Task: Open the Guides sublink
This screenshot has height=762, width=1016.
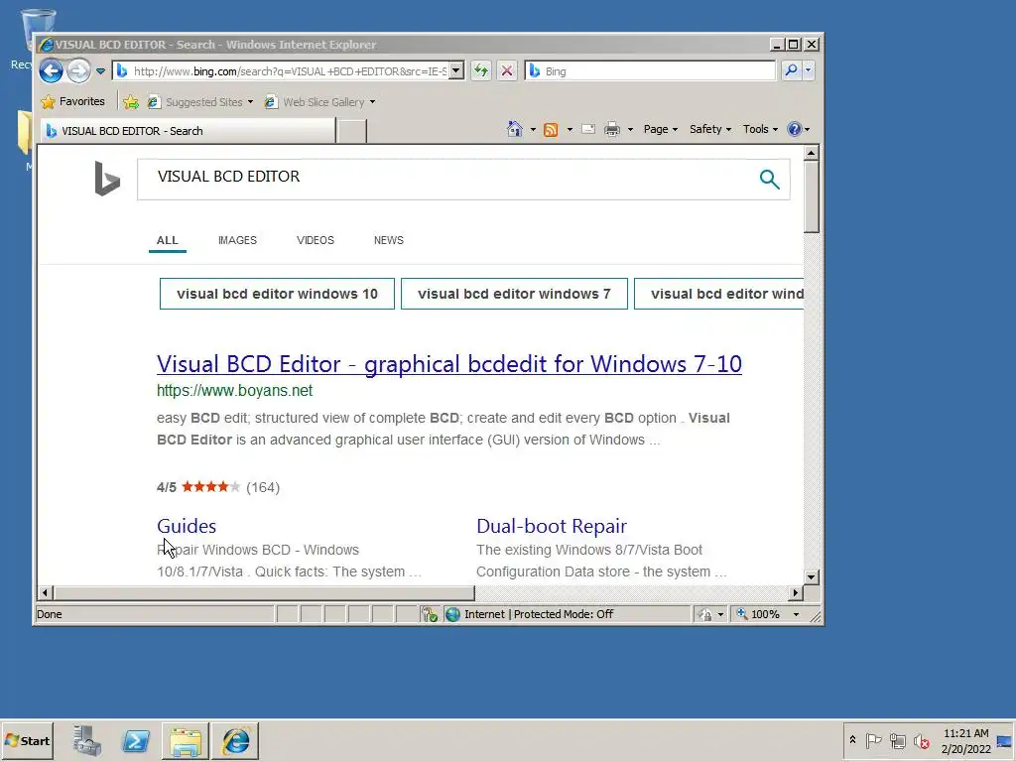Action: pos(187,526)
